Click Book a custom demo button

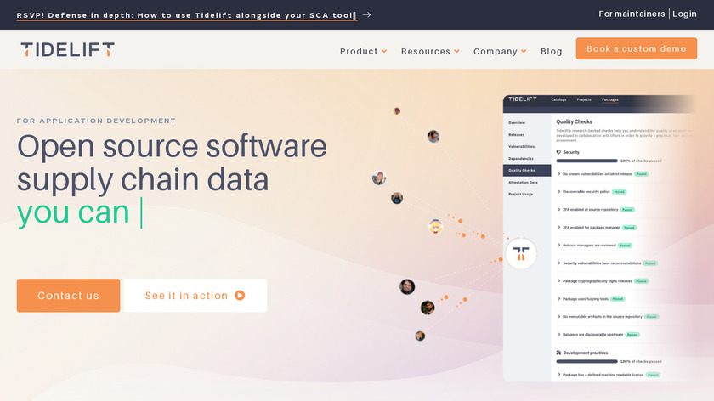[636, 48]
